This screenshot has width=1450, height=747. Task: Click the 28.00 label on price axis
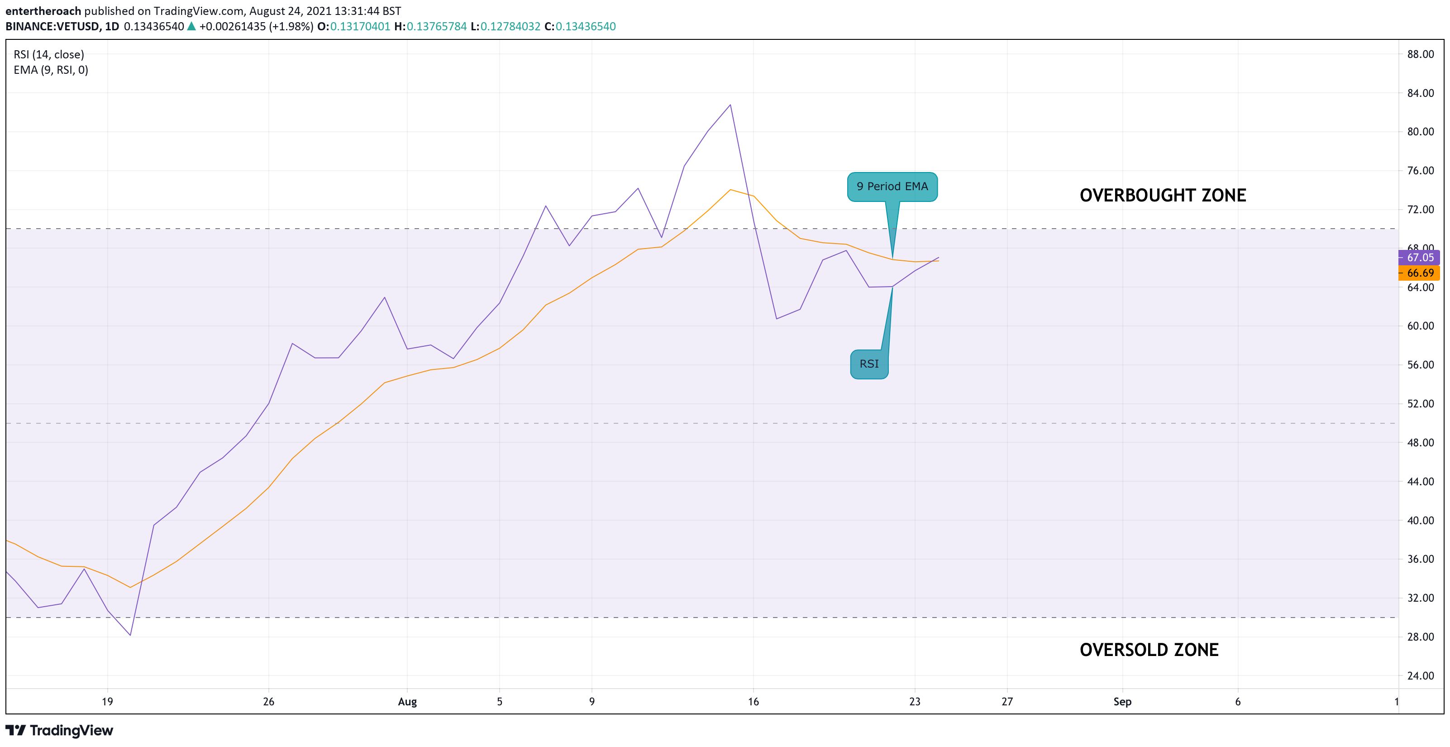[x=1420, y=637]
